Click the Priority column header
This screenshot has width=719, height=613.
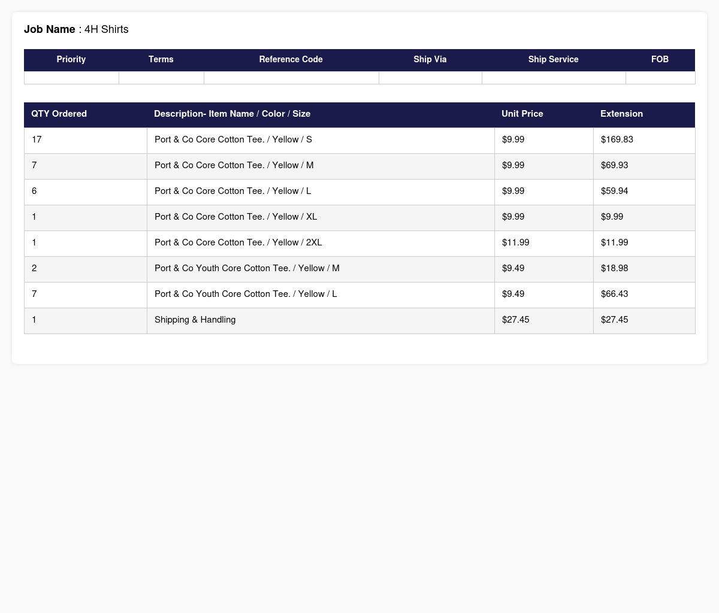[71, 60]
